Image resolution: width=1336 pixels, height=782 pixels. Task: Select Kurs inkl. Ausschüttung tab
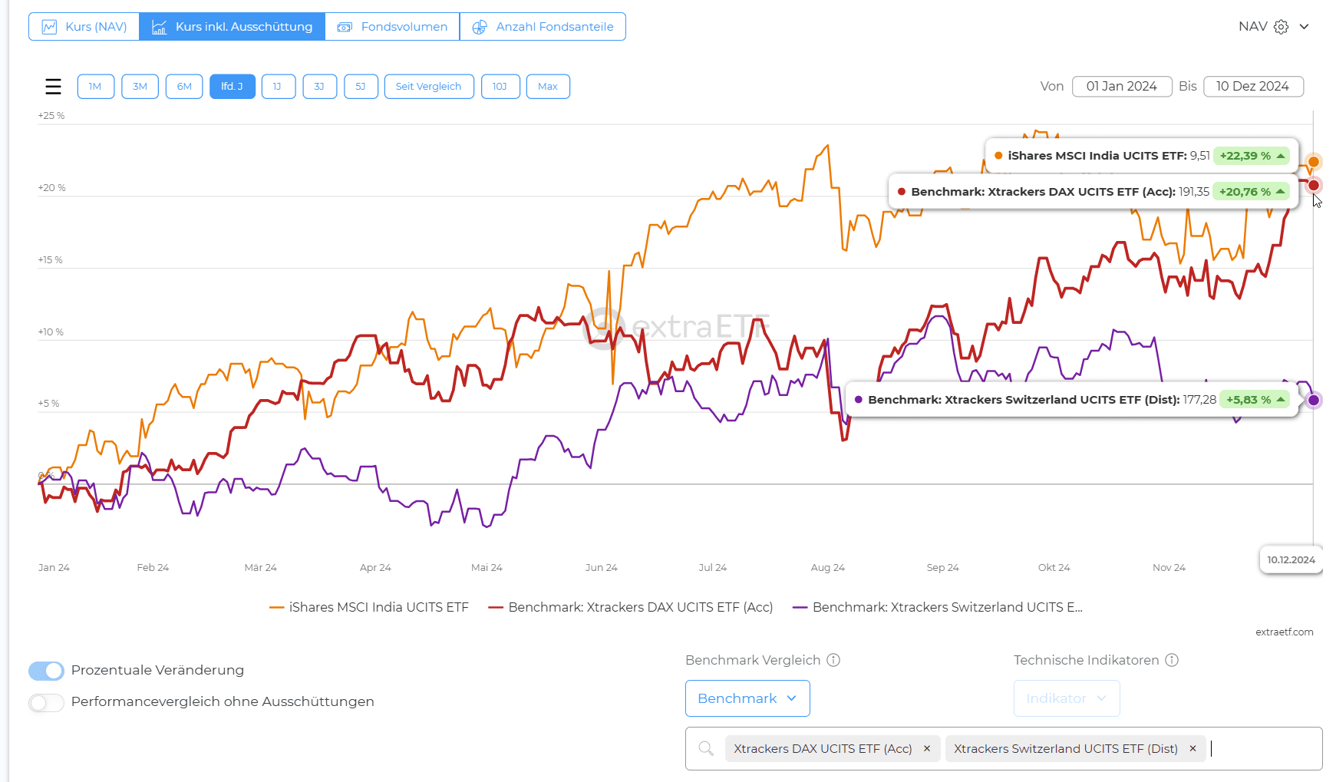click(x=232, y=27)
